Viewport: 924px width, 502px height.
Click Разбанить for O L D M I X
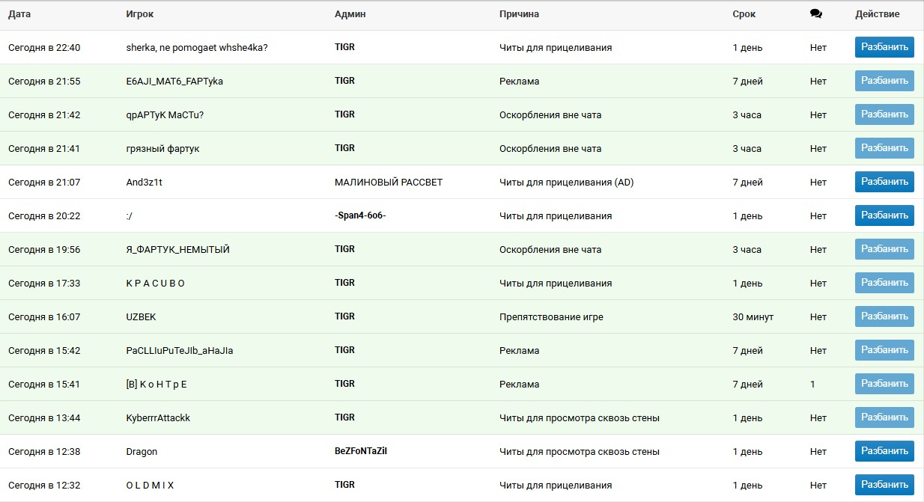(x=884, y=485)
